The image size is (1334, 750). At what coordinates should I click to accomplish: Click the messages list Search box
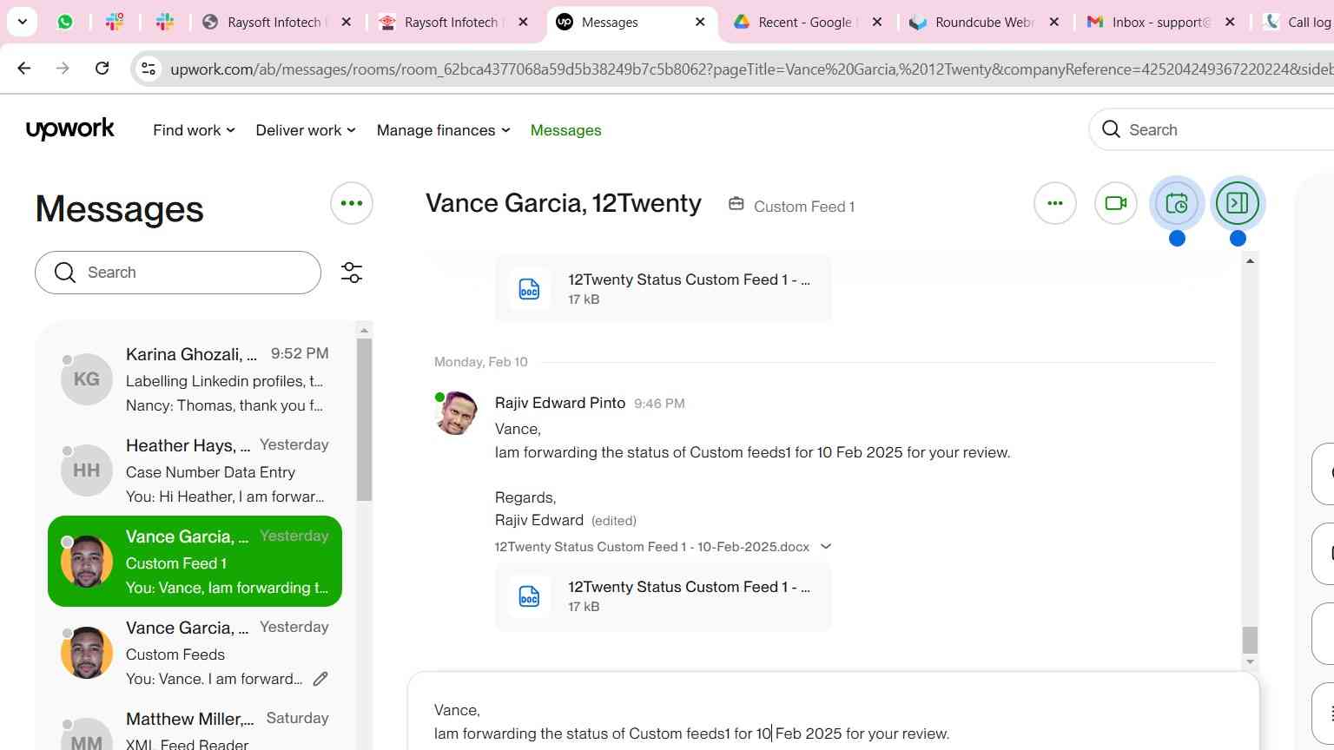pos(178,273)
